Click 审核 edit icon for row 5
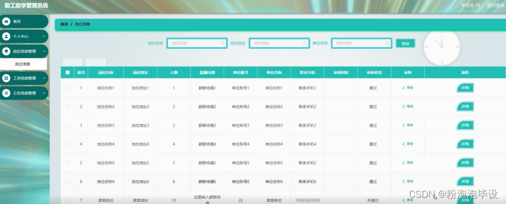Image resolution: width=506 pixels, height=204 pixels. 404,163
